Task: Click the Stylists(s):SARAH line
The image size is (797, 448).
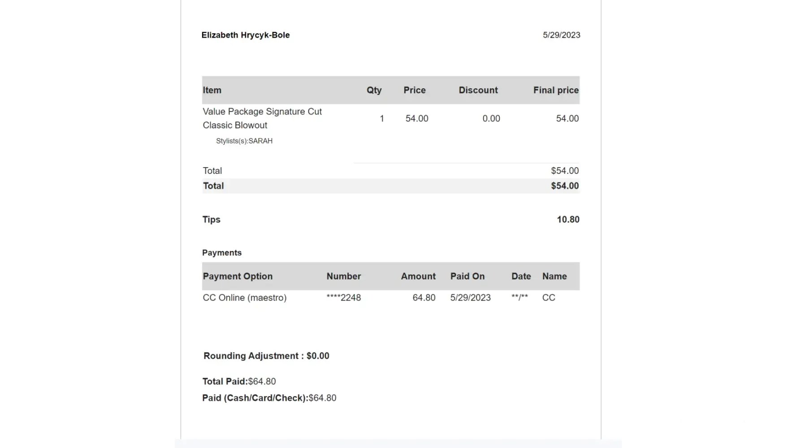Action: click(244, 141)
